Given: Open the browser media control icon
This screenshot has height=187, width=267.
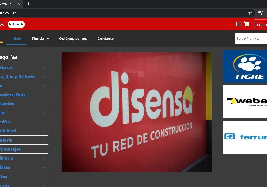Looking at the screenshot, I should point(260,13).
